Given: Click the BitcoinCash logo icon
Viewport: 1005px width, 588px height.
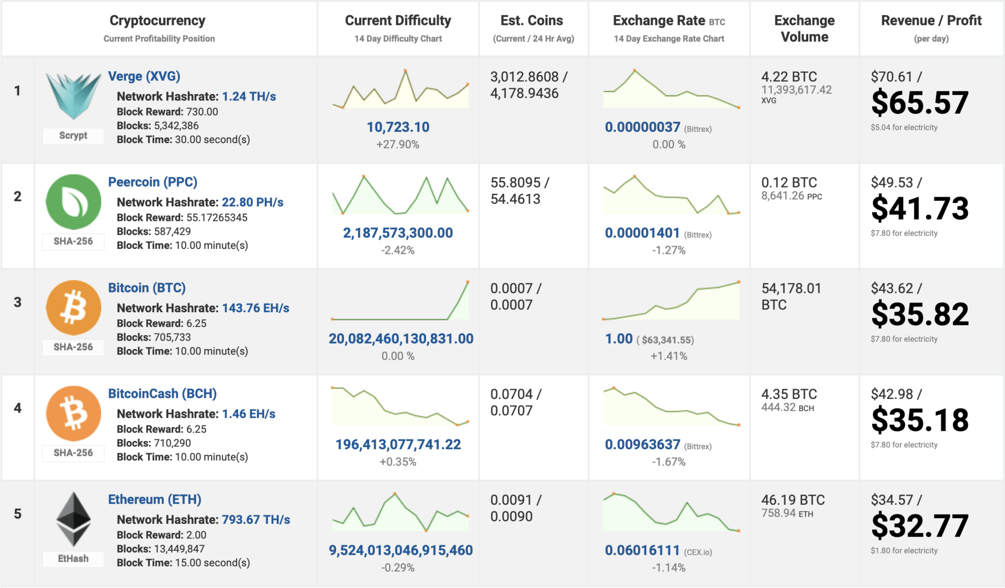Looking at the screenshot, I should [73, 414].
